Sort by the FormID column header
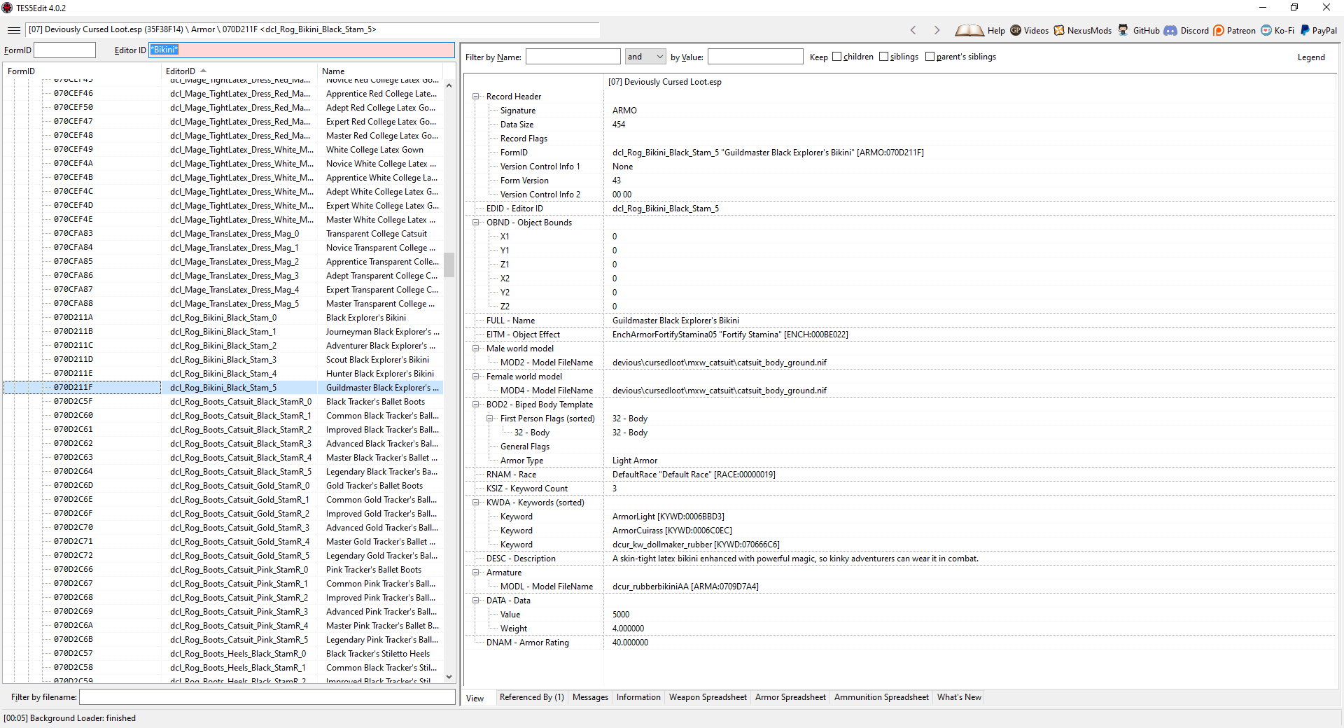Viewport: 1344px width, 728px height. tap(82, 71)
